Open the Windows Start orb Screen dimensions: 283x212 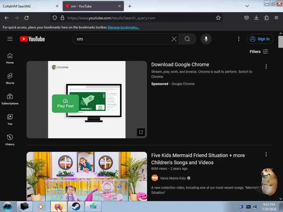7,206
